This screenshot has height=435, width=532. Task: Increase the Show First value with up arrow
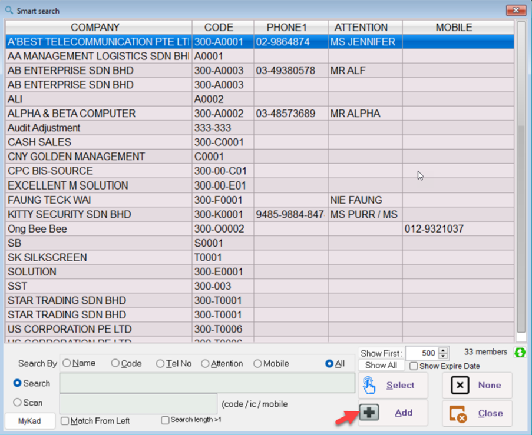click(443, 350)
